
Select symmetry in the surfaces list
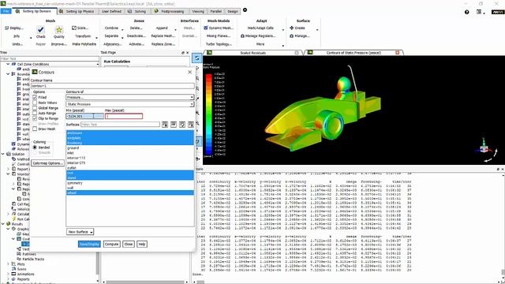pos(129,183)
